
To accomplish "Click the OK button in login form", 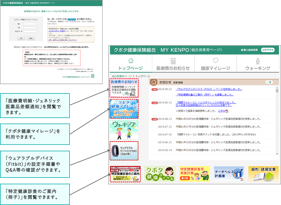I will 21,38.
